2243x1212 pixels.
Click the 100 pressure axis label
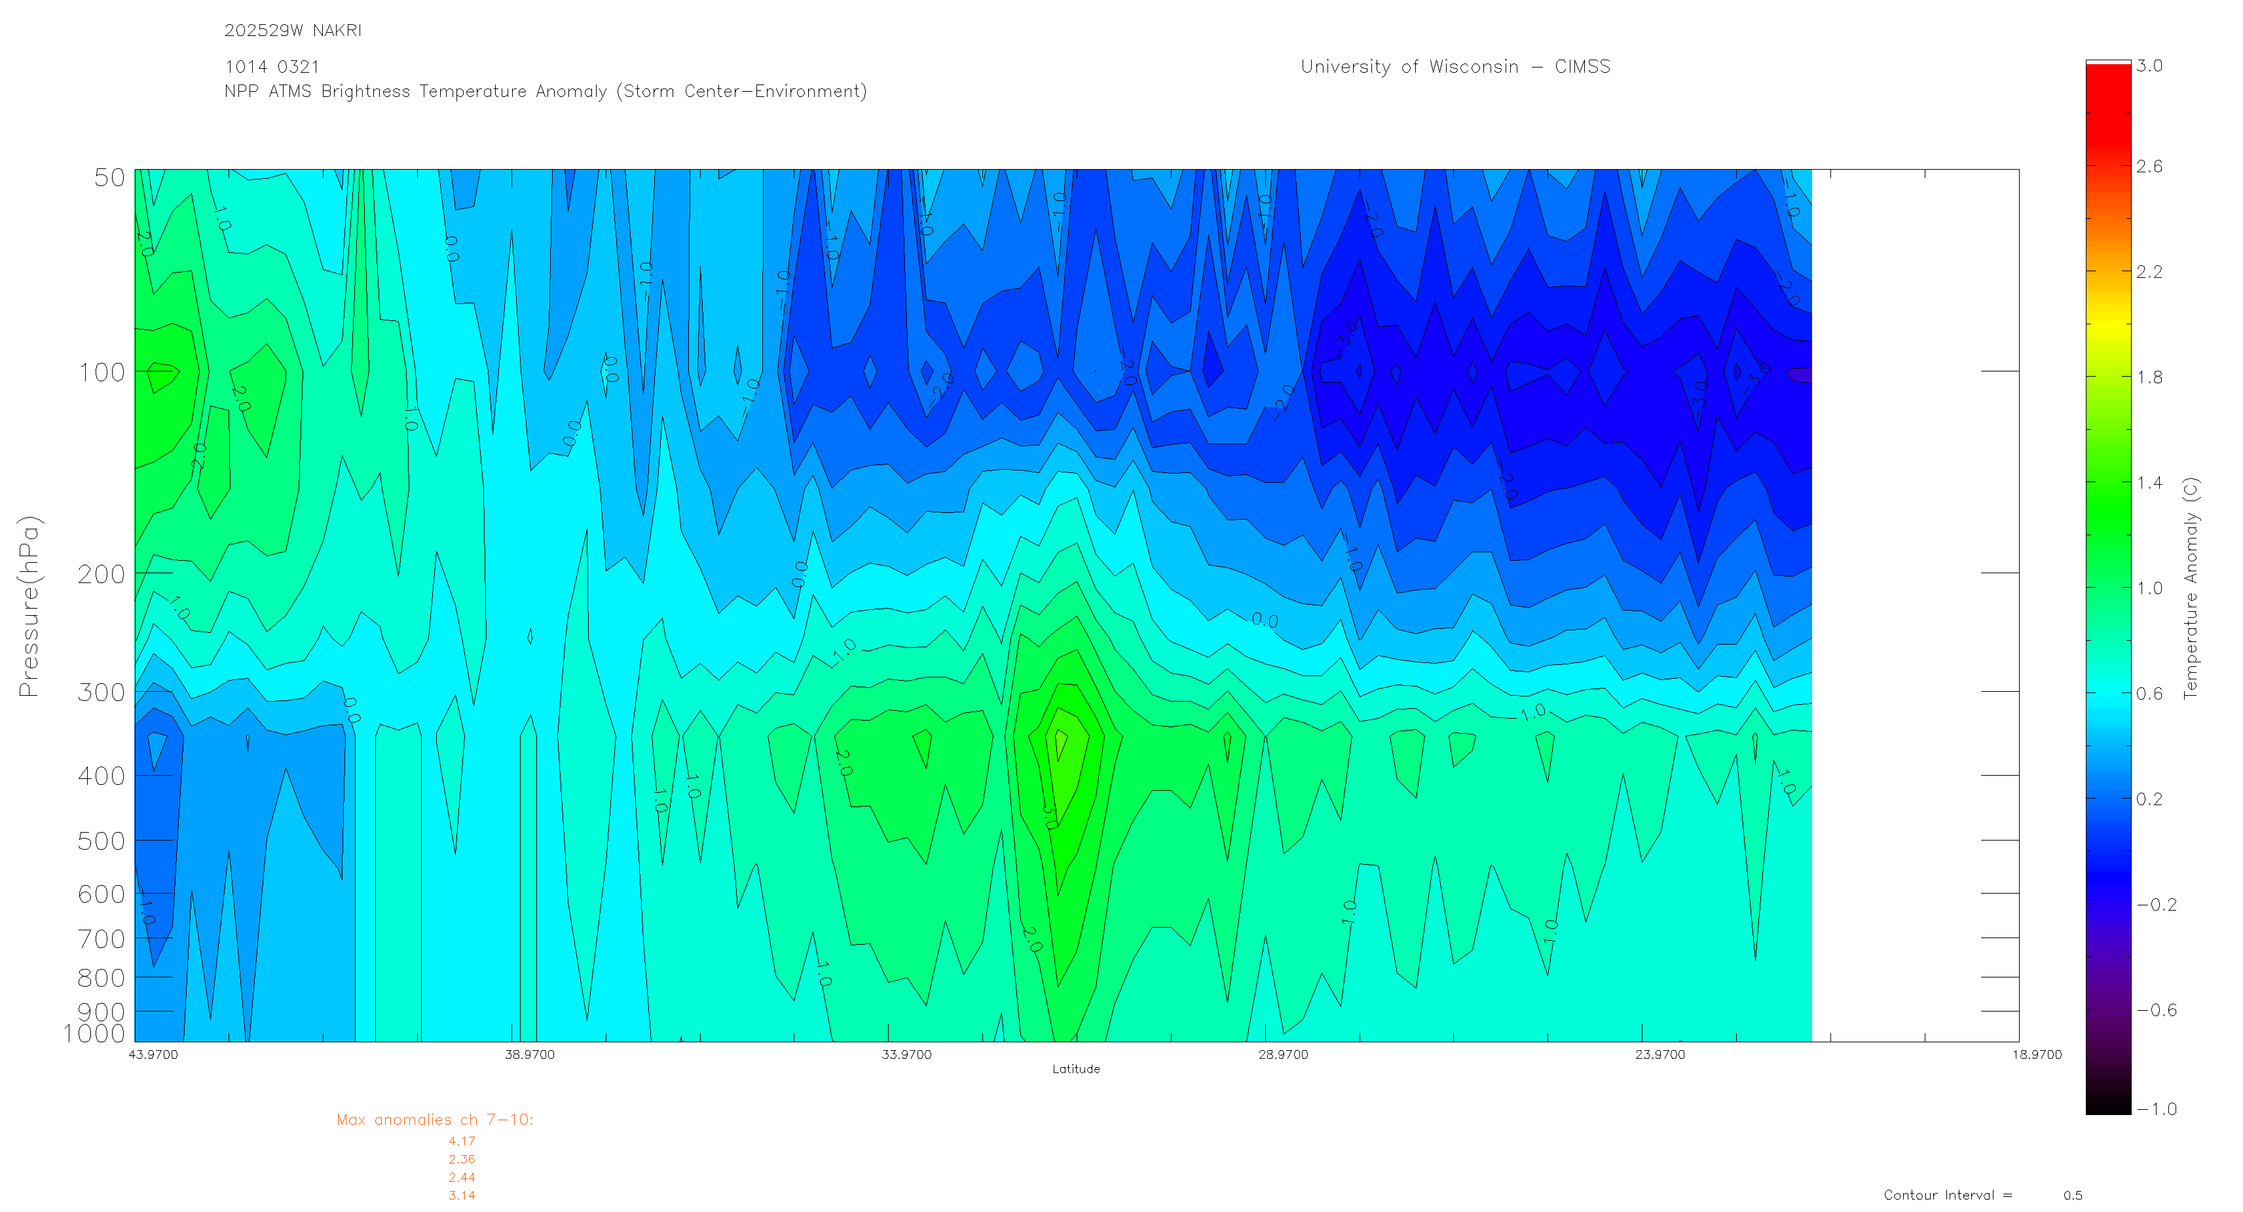pos(102,373)
